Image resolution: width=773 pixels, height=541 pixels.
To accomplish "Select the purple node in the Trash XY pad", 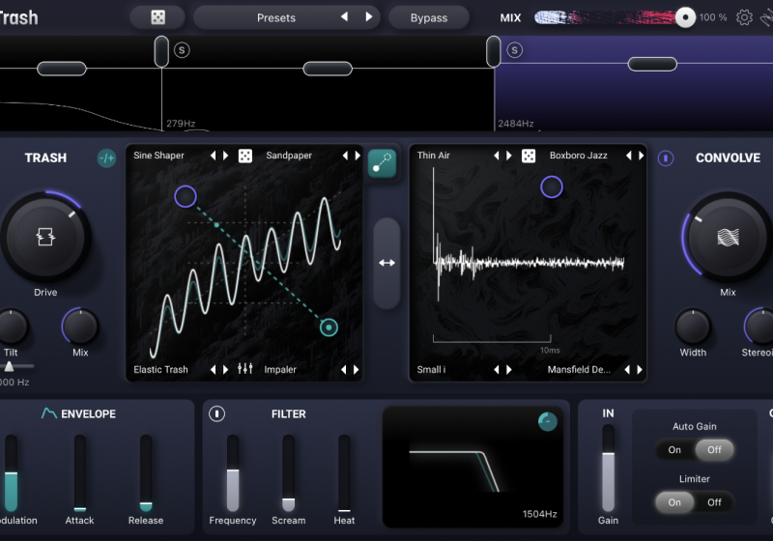I will click(x=186, y=196).
